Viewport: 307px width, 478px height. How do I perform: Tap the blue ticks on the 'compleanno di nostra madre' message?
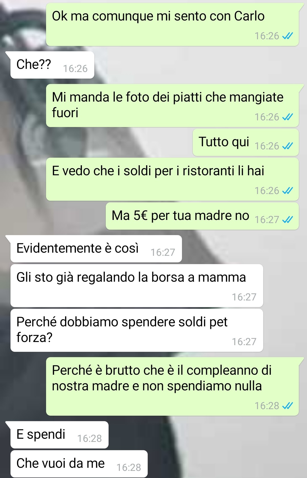287,406
